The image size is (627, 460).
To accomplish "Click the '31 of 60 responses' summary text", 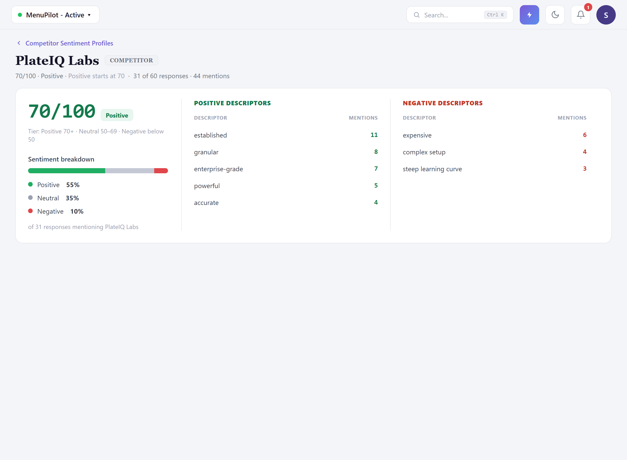I will pos(161,76).
